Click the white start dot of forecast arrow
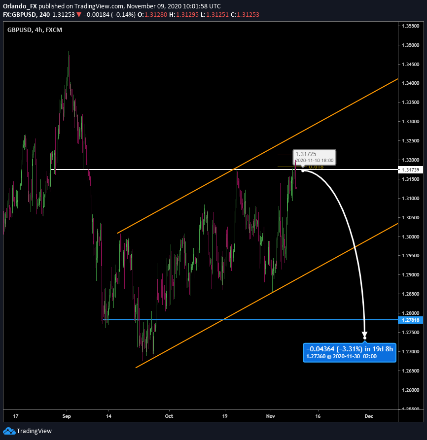This screenshot has width=427, height=440. (x=303, y=170)
